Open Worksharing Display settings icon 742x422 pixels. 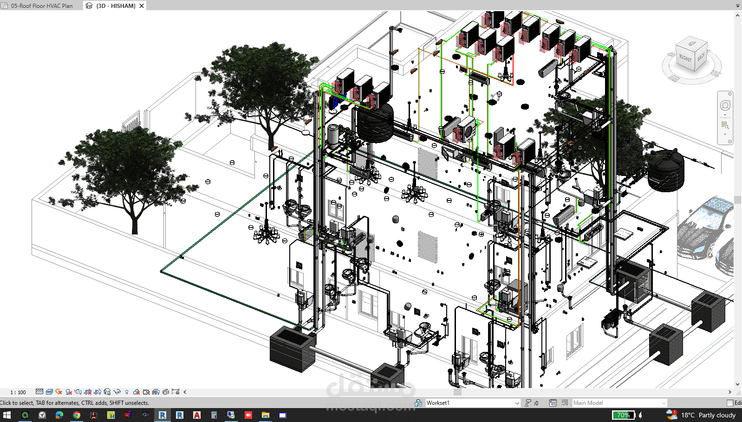pos(137,392)
